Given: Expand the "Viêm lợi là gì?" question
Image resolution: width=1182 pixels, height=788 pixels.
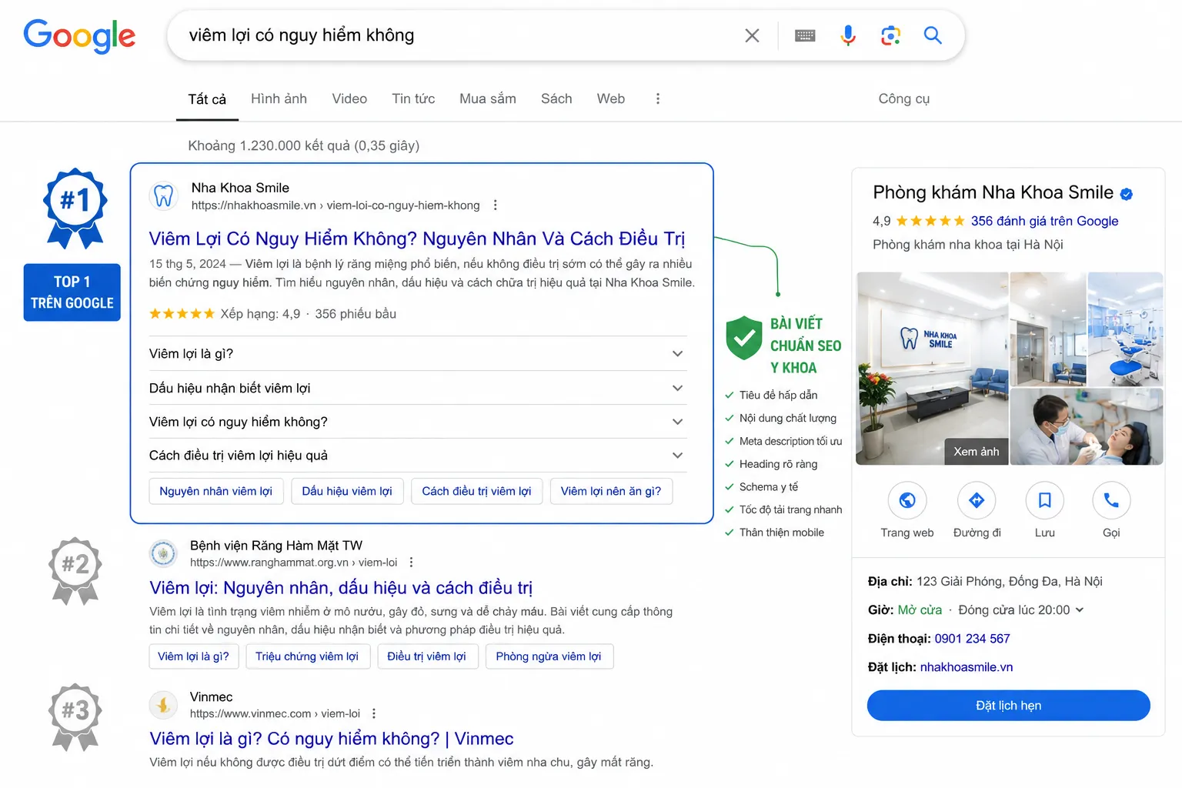Looking at the screenshot, I should [x=418, y=354].
